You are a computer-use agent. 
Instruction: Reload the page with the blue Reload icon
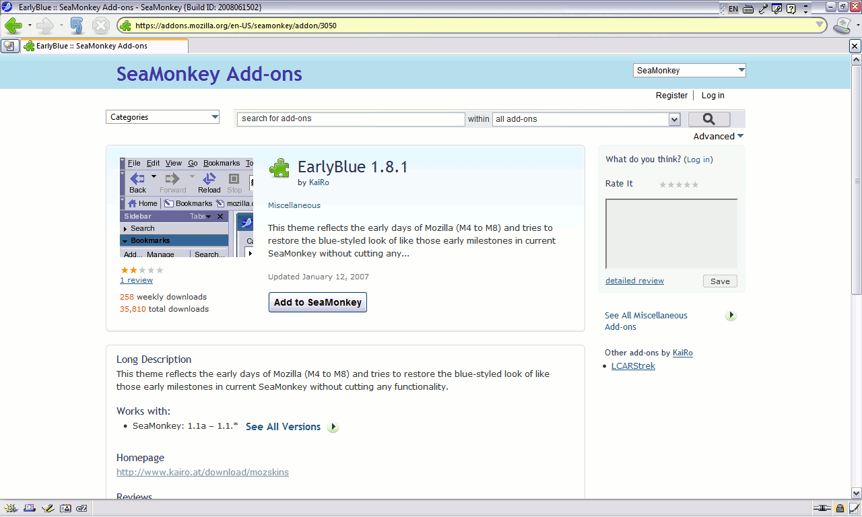pyautogui.click(x=77, y=26)
